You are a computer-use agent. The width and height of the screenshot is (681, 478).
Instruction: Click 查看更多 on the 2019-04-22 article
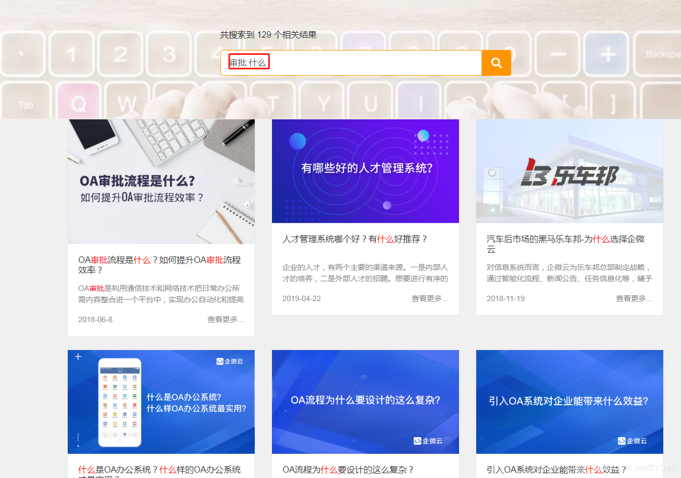(429, 298)
